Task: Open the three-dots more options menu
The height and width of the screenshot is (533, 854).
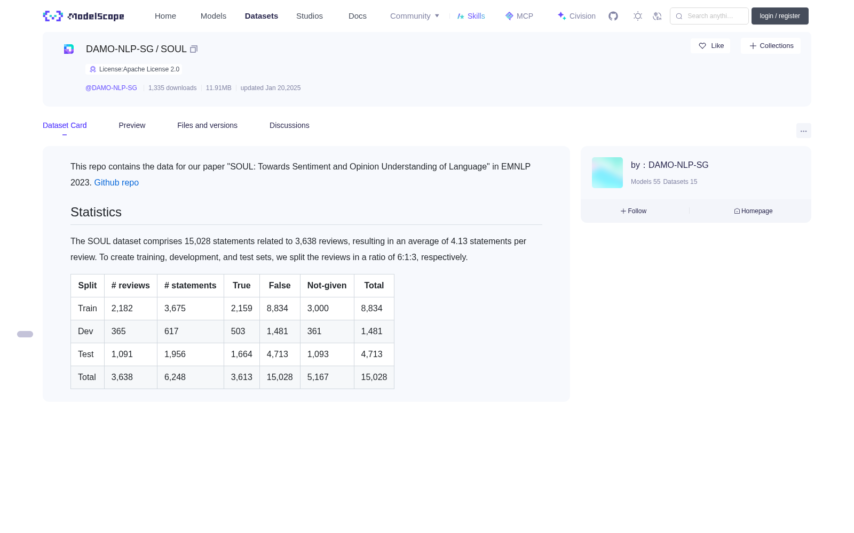Action: [x=803, y=131]
